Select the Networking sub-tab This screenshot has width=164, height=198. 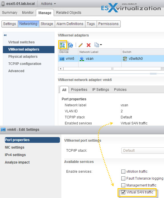[x=28, y=24]
